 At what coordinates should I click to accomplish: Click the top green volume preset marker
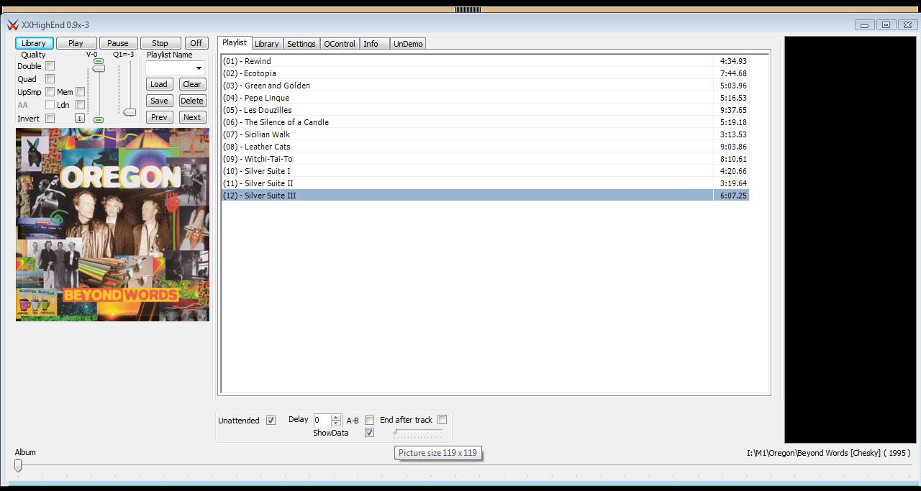(x=99, y=61)
